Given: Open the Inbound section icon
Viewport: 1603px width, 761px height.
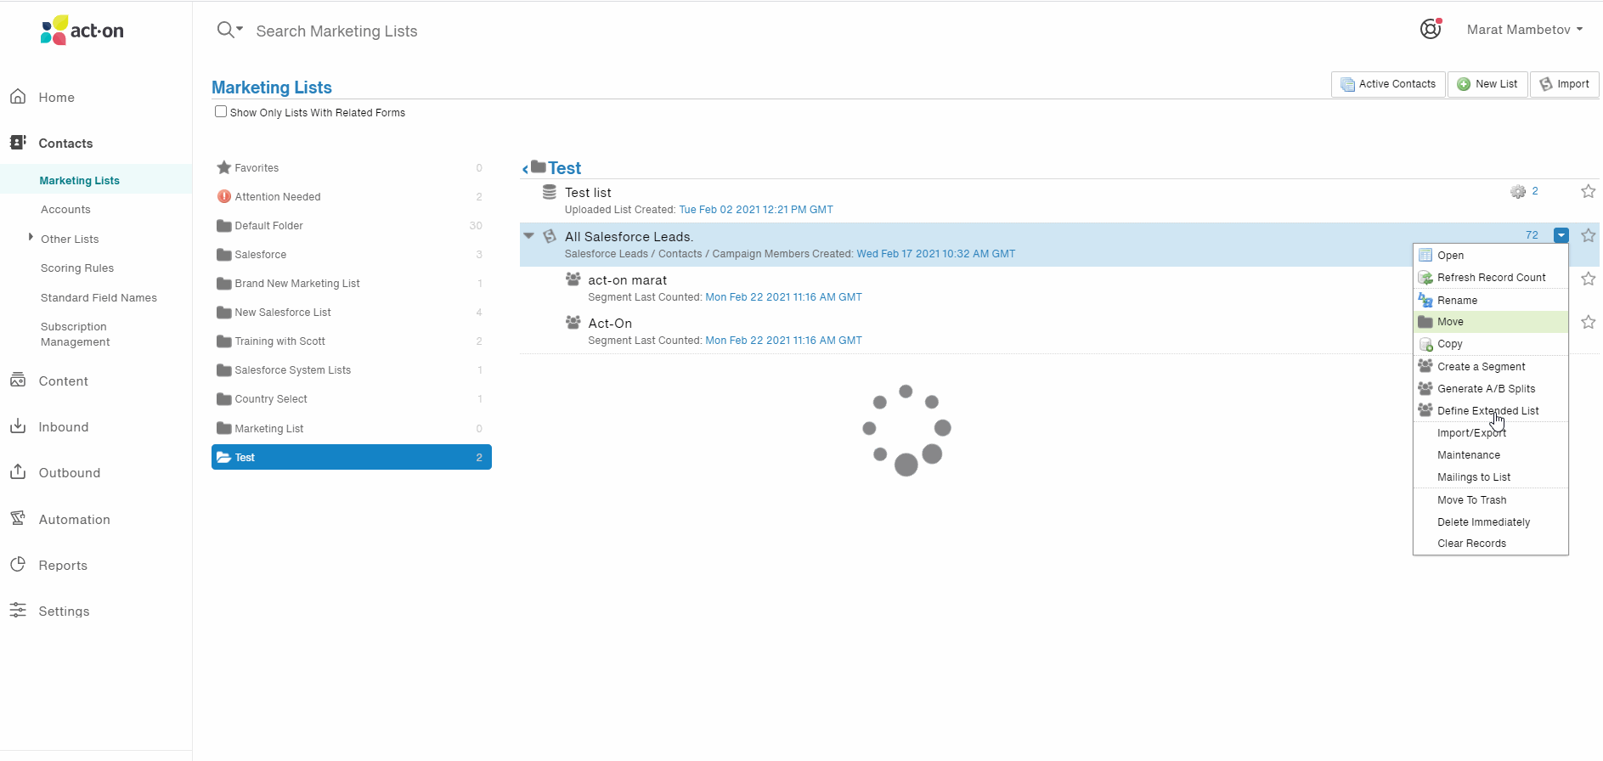Looking at the screenshot, I should click(18, 426).
